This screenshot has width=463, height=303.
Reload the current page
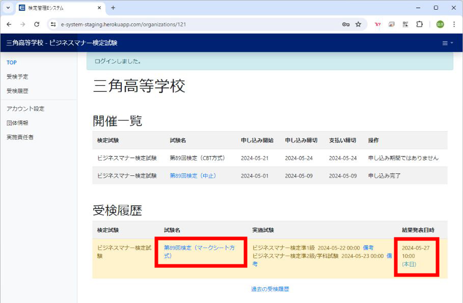[37, 24]
